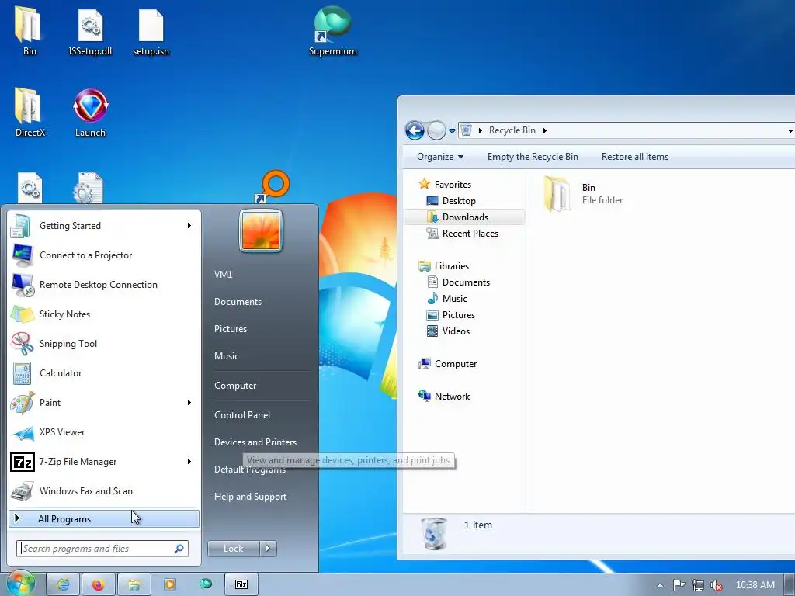Expand the arrow after Recycle Bin in address bar
Image resolution: width=795 pixels, height=596 pixels.
pos(544,130)
